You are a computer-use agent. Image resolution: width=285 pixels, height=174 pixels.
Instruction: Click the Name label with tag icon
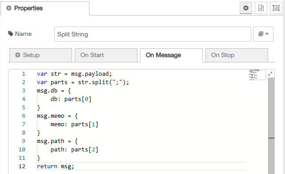(20, 34)
